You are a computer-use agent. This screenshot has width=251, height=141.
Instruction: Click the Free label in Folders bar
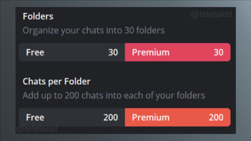pyautogui.click(x=35, y=52)
